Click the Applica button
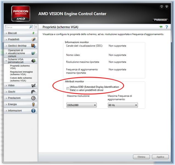Screen dimensions: 175x165 point(160,157)
